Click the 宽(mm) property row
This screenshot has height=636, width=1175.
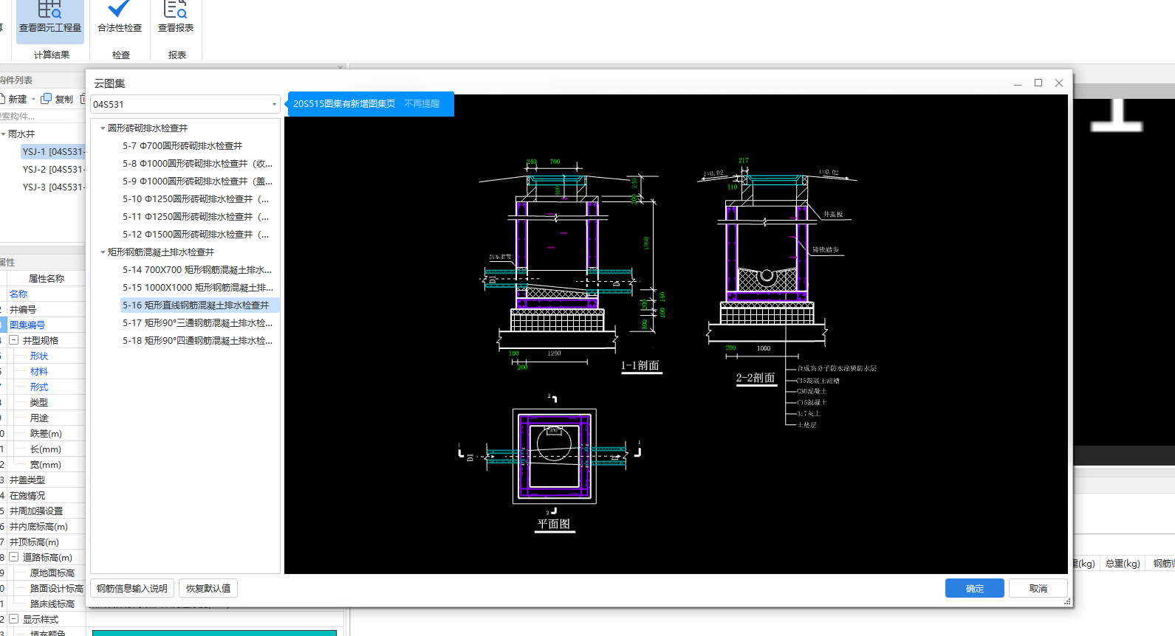coord(44,464)
